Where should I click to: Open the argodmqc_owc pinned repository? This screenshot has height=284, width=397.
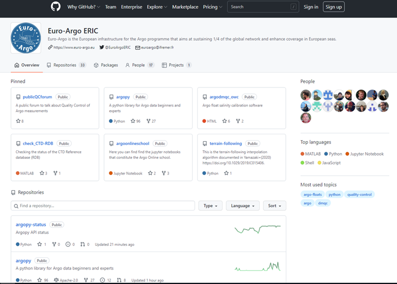point(224,97)
